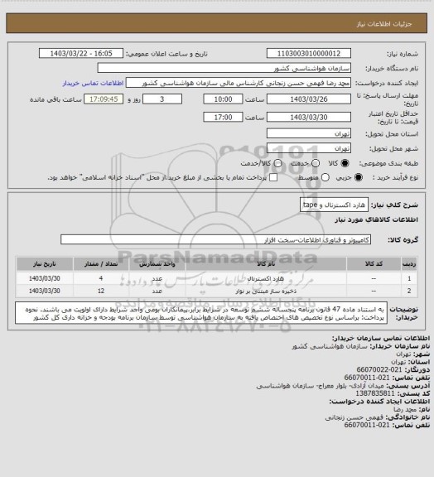This screenshot has height=477, width=434.
Task: Open the اطلاعات تماس خریدار link
Action: coord(93,83)
